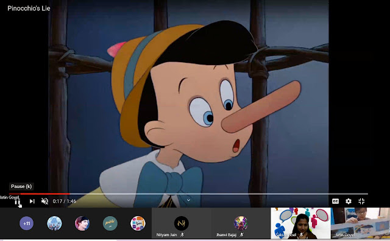Click the 0:17 / 1:46 time display
Image resolution: width=390 pixels, height=241 pixels.
65,201
